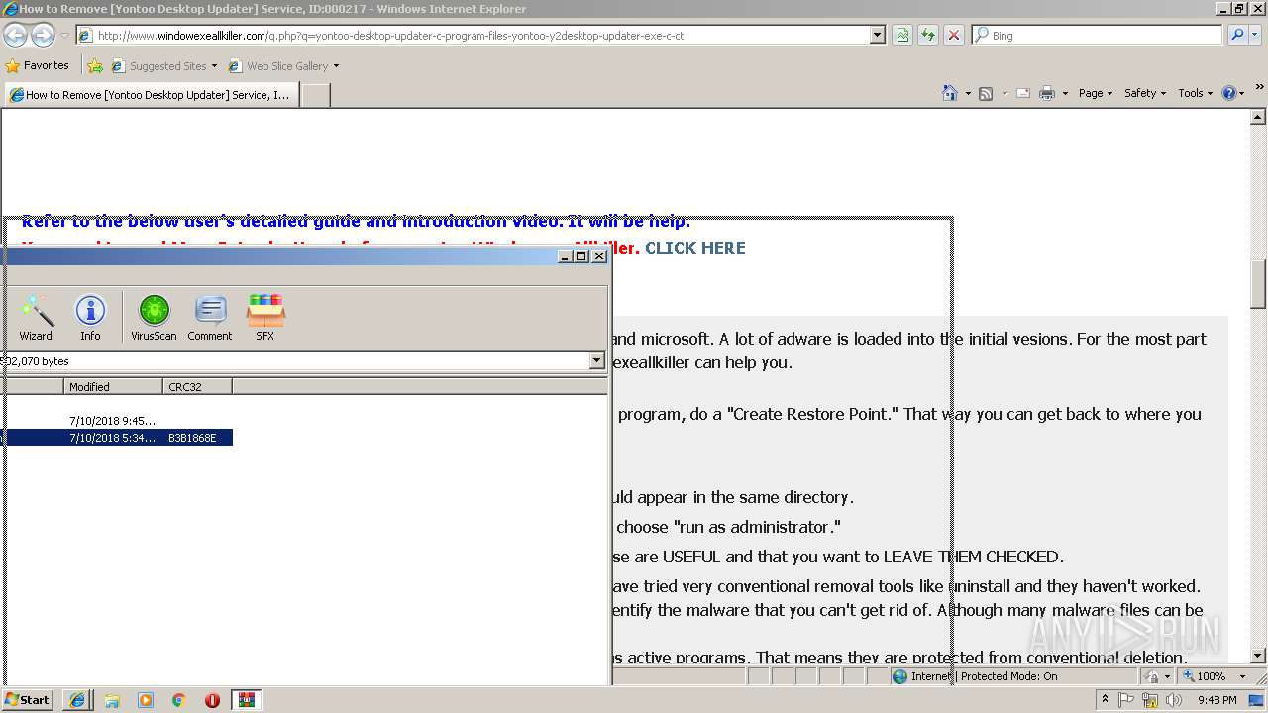Open the Page menu
1268x713 pixels.
click(x=1095, y=93)
